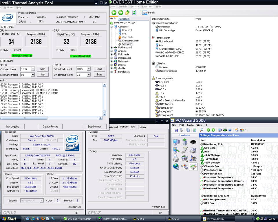Viewport: 278px width, 222px height.
Task: Click the PC Wizard home icon
Action: (x=237, y=130)
